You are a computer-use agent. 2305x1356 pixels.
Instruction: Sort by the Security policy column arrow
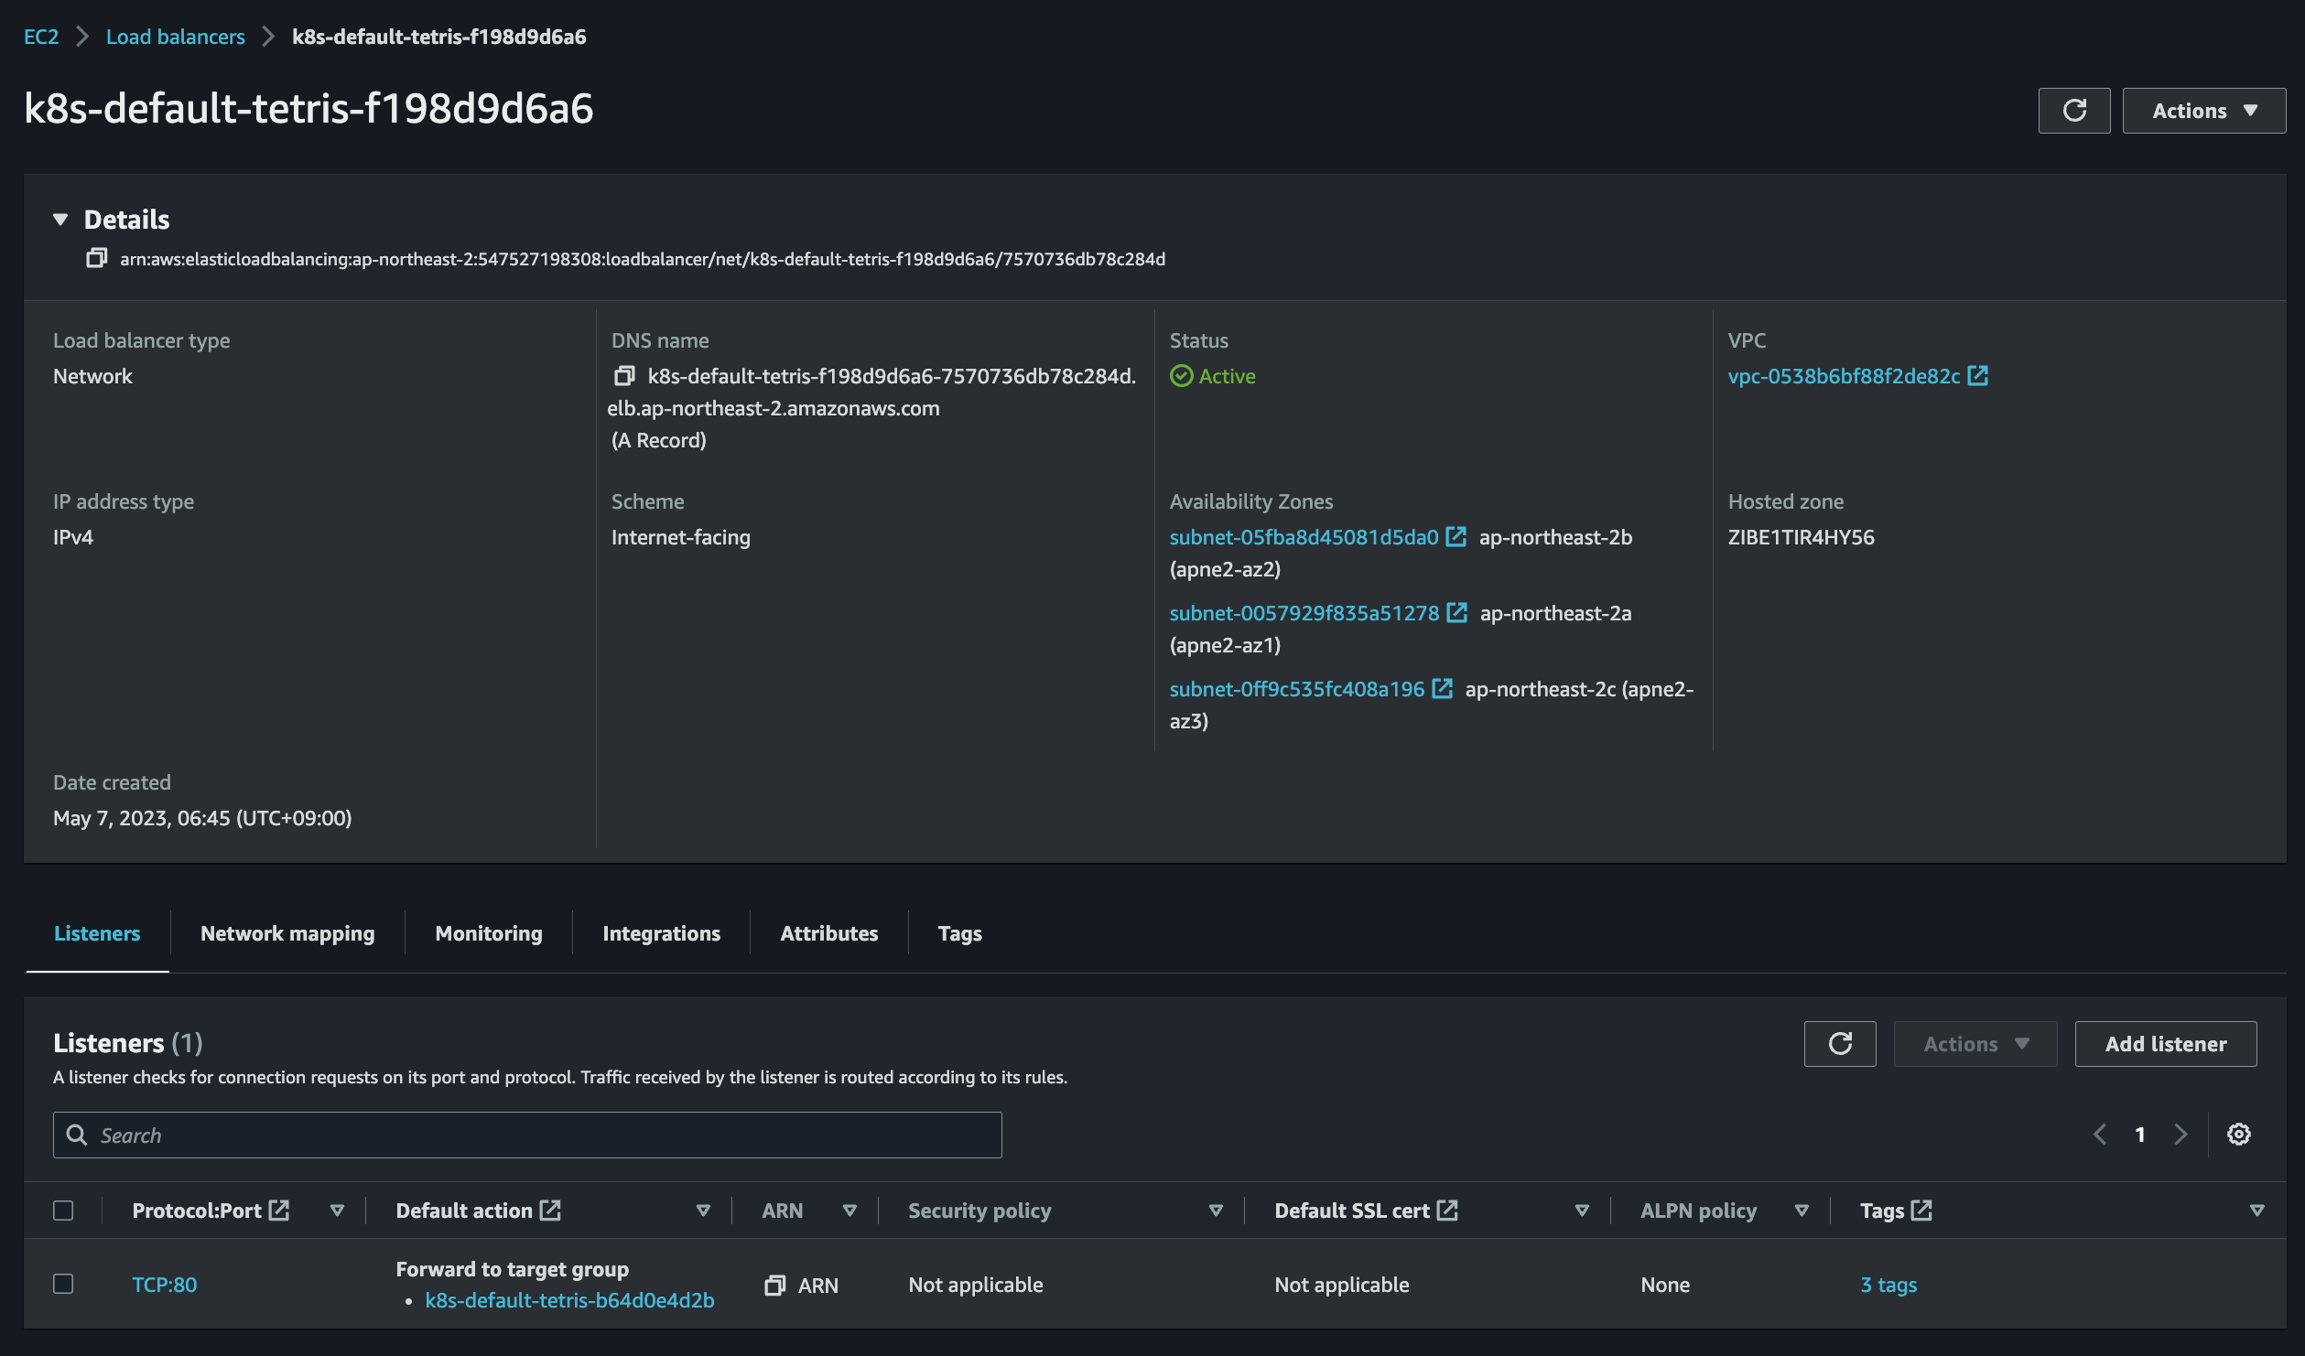(1216, 1211)
